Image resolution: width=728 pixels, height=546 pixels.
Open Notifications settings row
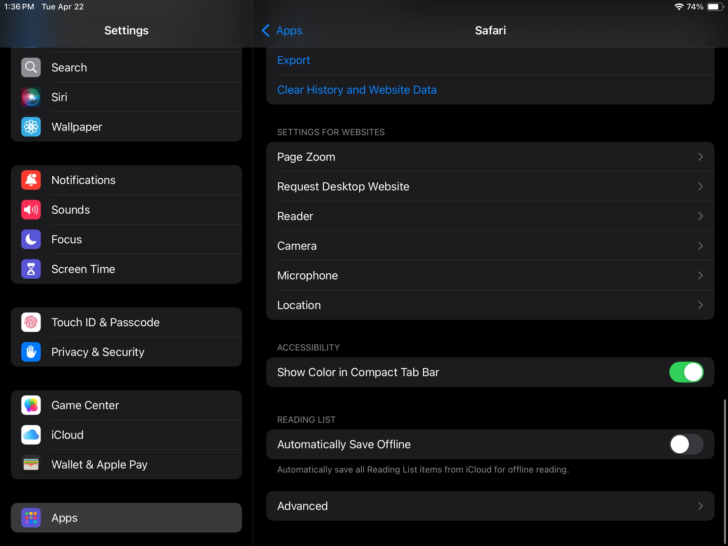coord(126,180)
